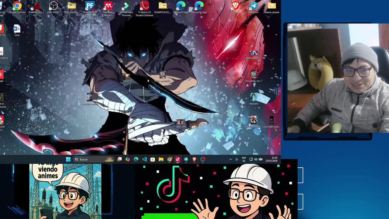Switch ESP keyboard language indicator
389x219 pixels.
[244, 159]
